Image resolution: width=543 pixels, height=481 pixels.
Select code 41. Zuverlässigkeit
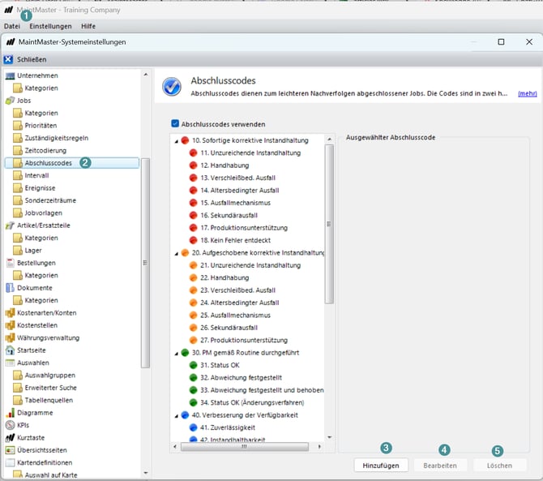click(228, 427)
